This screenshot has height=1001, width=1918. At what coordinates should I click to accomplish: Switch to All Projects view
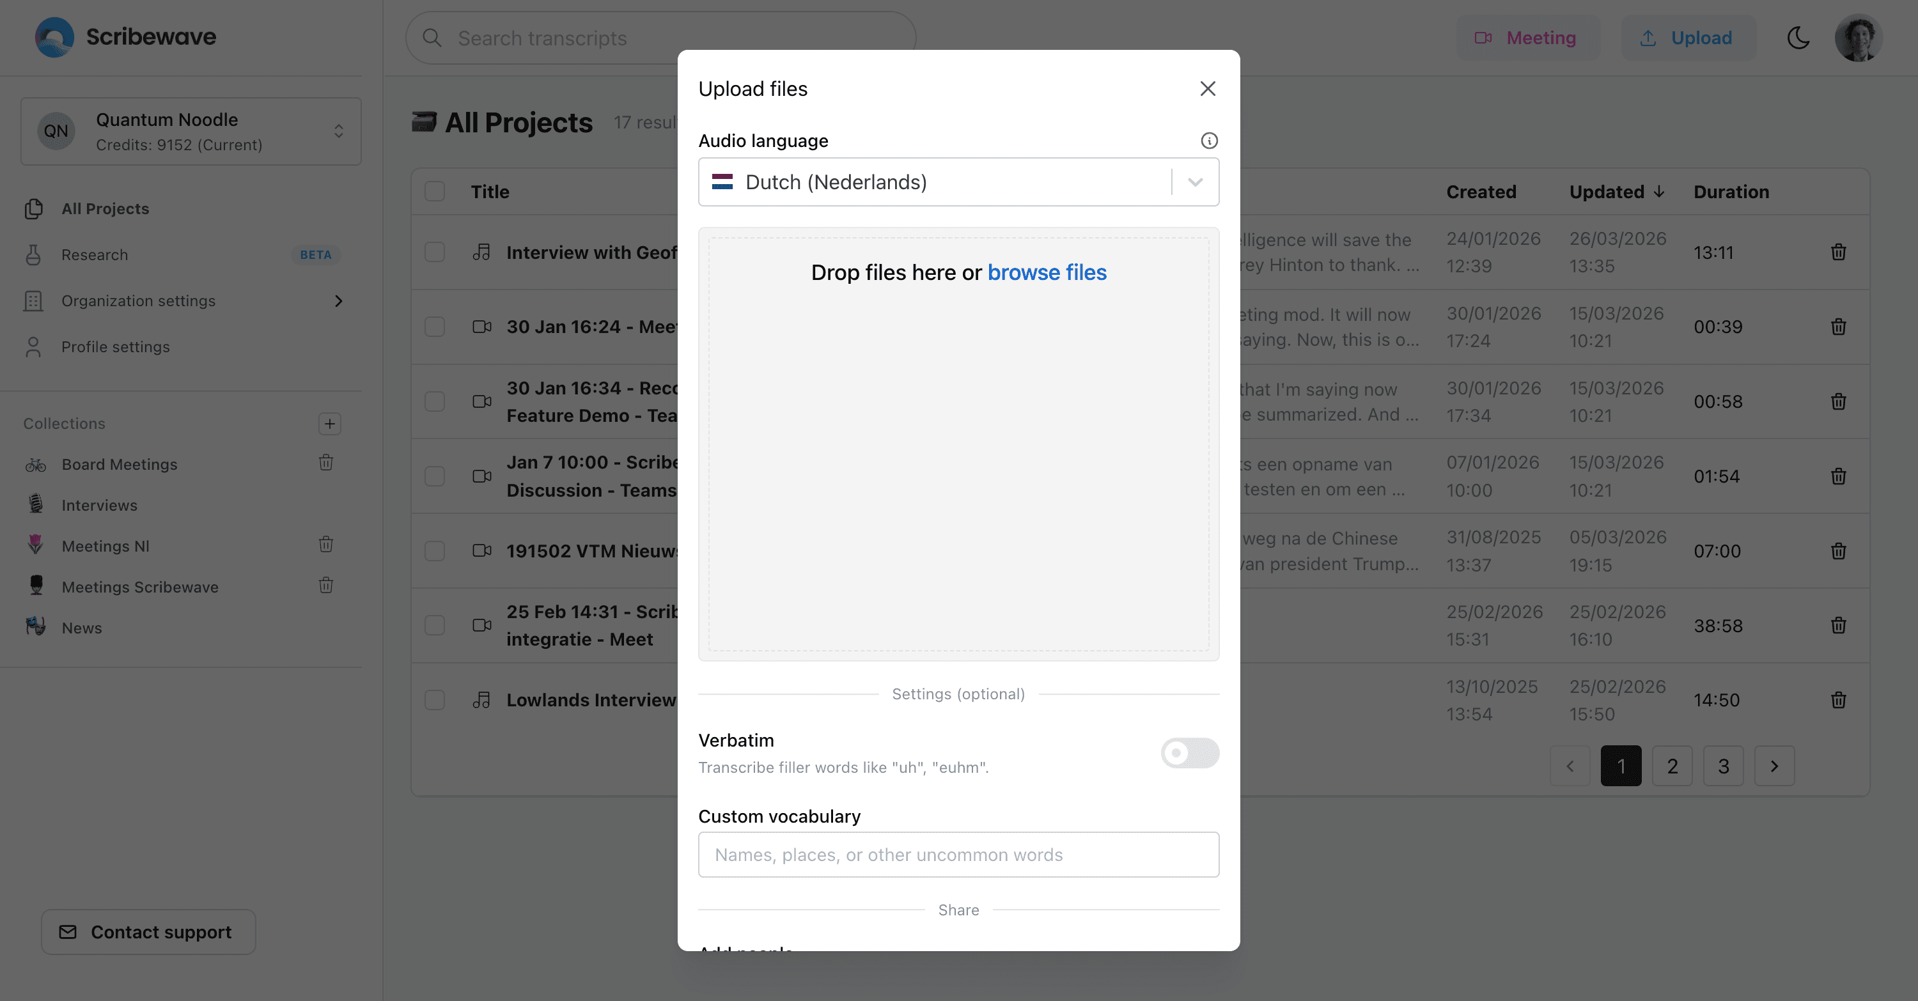tap(104, 208)
